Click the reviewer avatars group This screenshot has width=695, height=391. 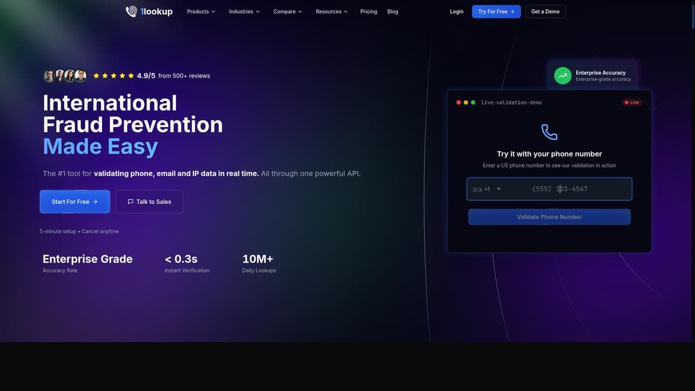[x=65, y=76]
